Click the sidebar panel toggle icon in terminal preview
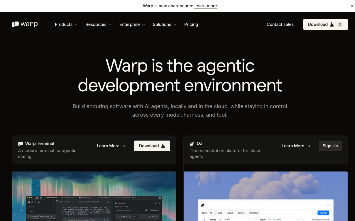Viewport: 355px width, 221px height. 37,198
